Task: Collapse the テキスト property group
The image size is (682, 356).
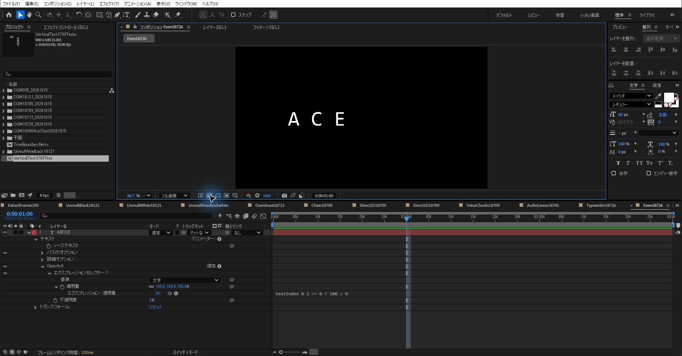Action: coord(36,239)
